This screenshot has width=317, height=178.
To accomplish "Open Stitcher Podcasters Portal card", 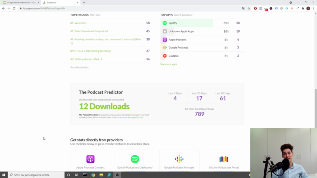I will pos(223,161).
